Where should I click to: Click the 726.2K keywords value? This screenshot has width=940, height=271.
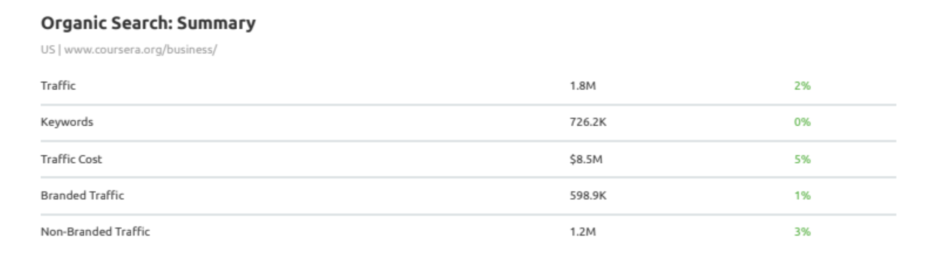pyautogui.click(x=587, y=122)
